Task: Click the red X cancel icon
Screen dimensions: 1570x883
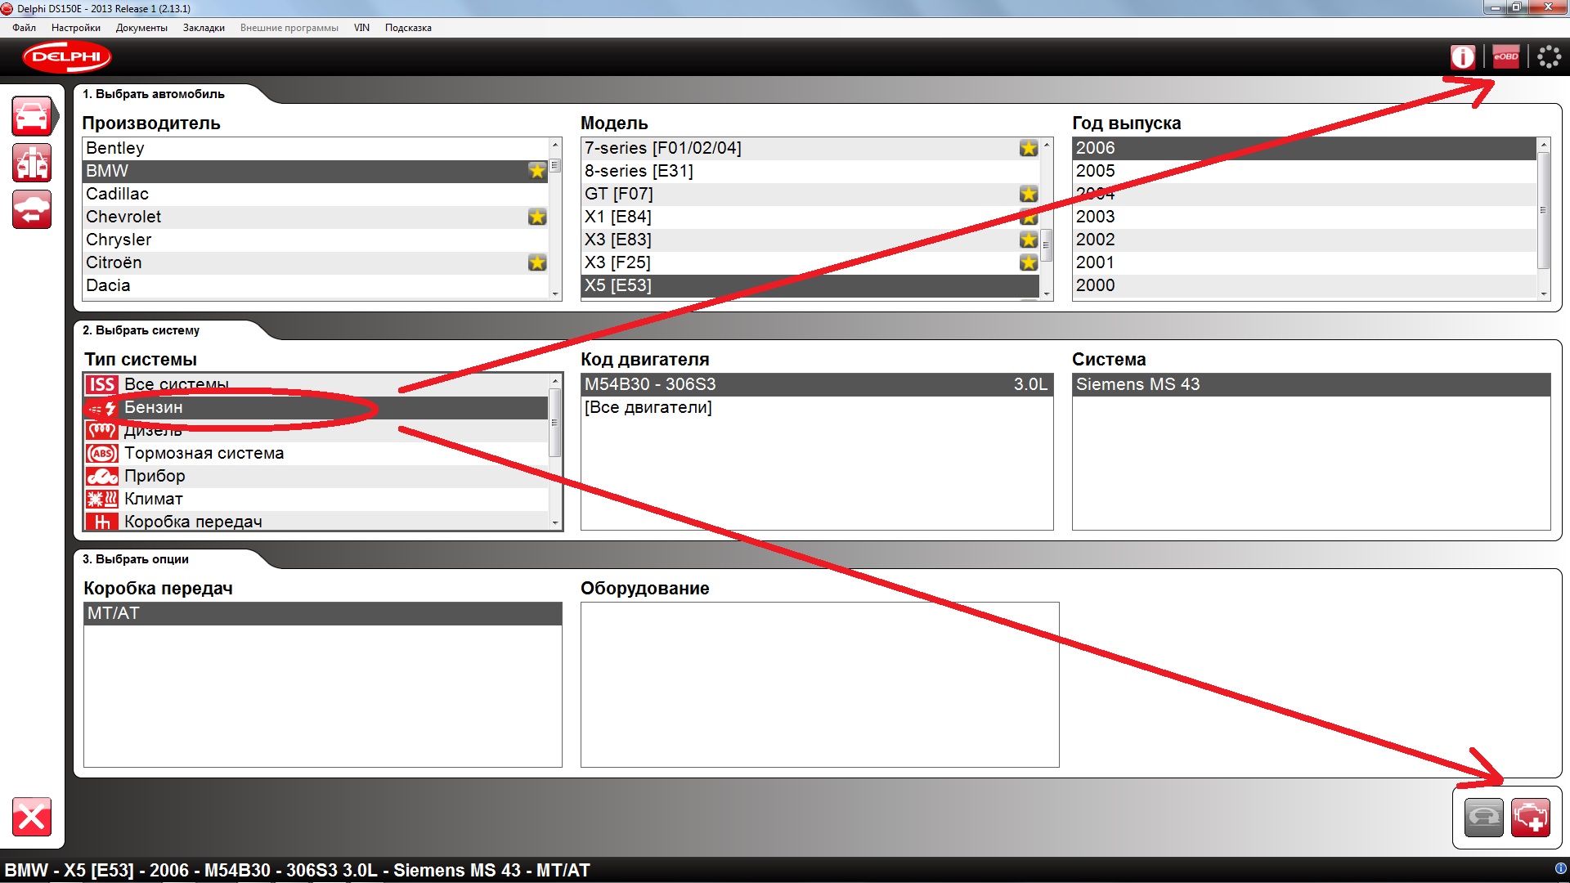Action: pyautogui.click(x=32, y=817)
